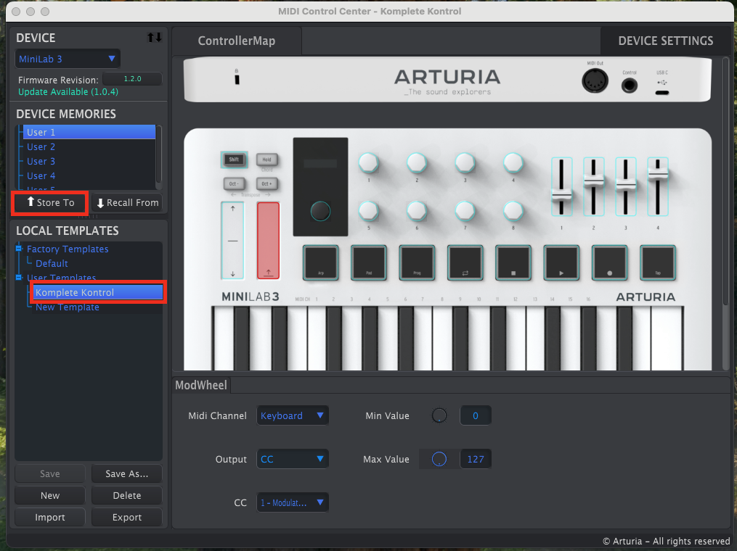Viewport: 737px width, 551px height.
Task: Select the main black encoder knob
Action: (320, 211)
